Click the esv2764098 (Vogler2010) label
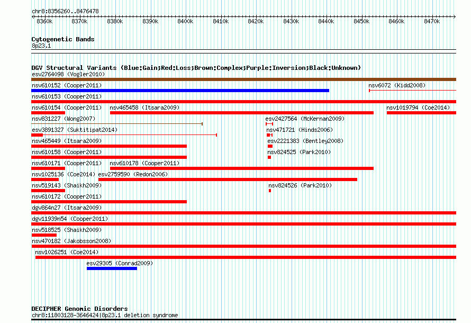 pyautogui.click(x=68, y=74)
